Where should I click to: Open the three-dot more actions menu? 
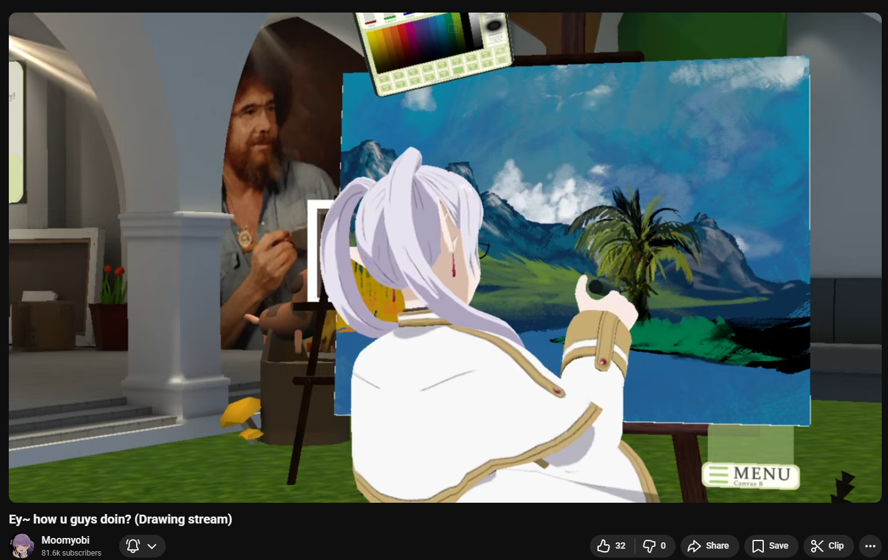tap(870, 546)
